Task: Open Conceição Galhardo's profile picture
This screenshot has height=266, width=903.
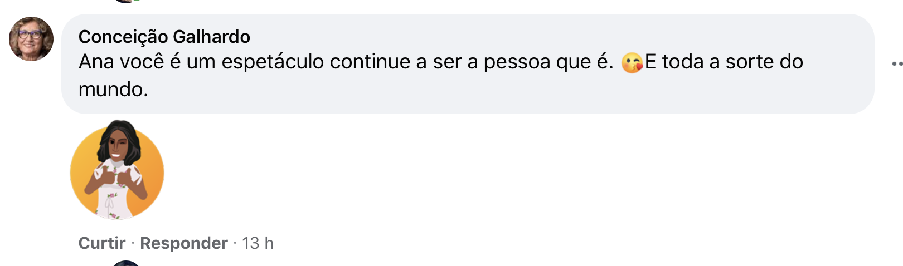Action: click(x=31, y=39)
